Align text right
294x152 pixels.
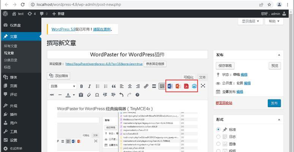[138, 86]
